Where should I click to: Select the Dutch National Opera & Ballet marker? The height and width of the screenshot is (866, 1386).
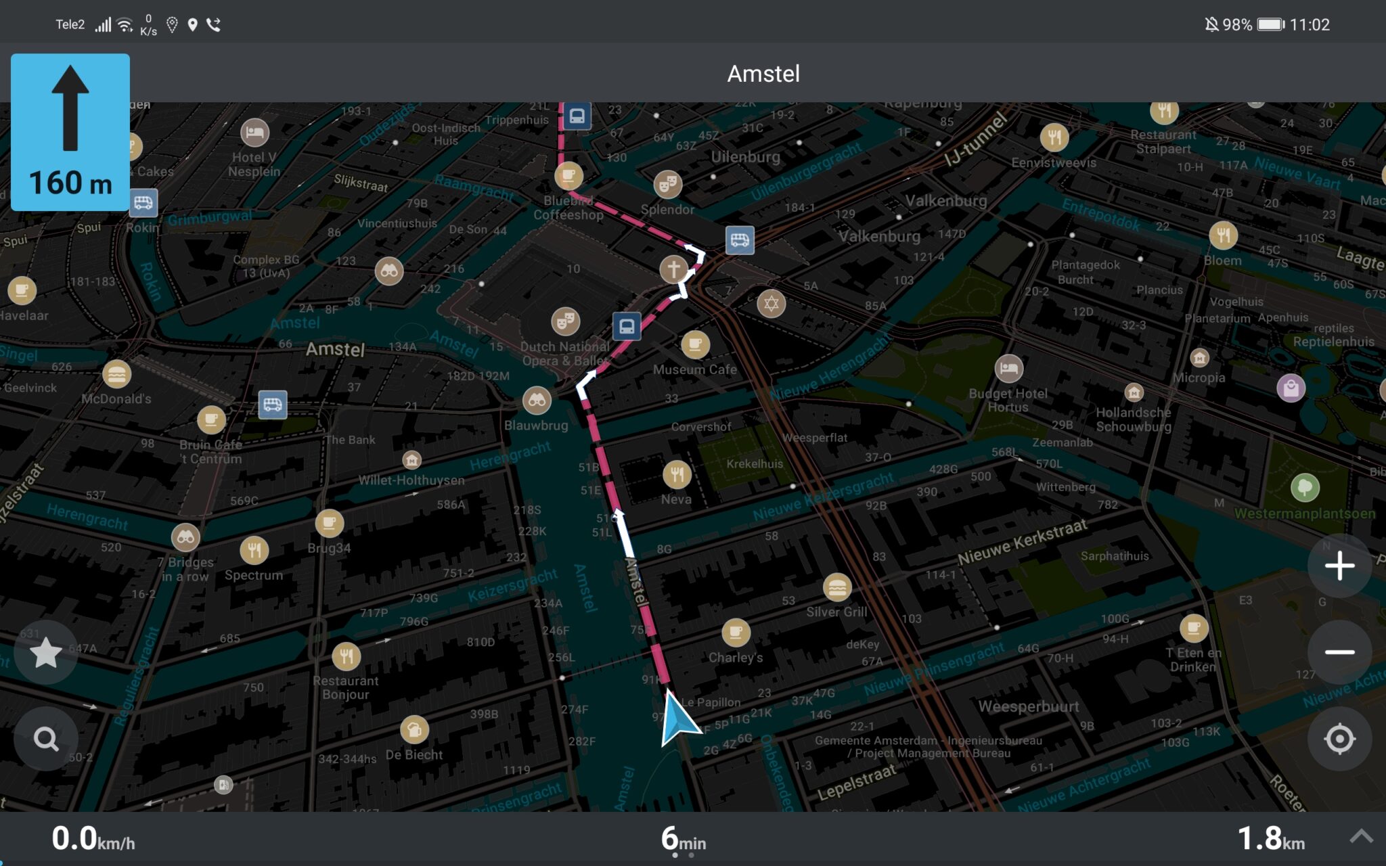click(564, 321)
